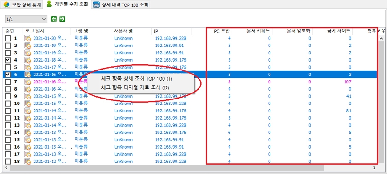Image resolution: width=387 pixels, height=174 pixels.
Task: Open the 1/1 page dropdown
Action: (x=26, y=19)
